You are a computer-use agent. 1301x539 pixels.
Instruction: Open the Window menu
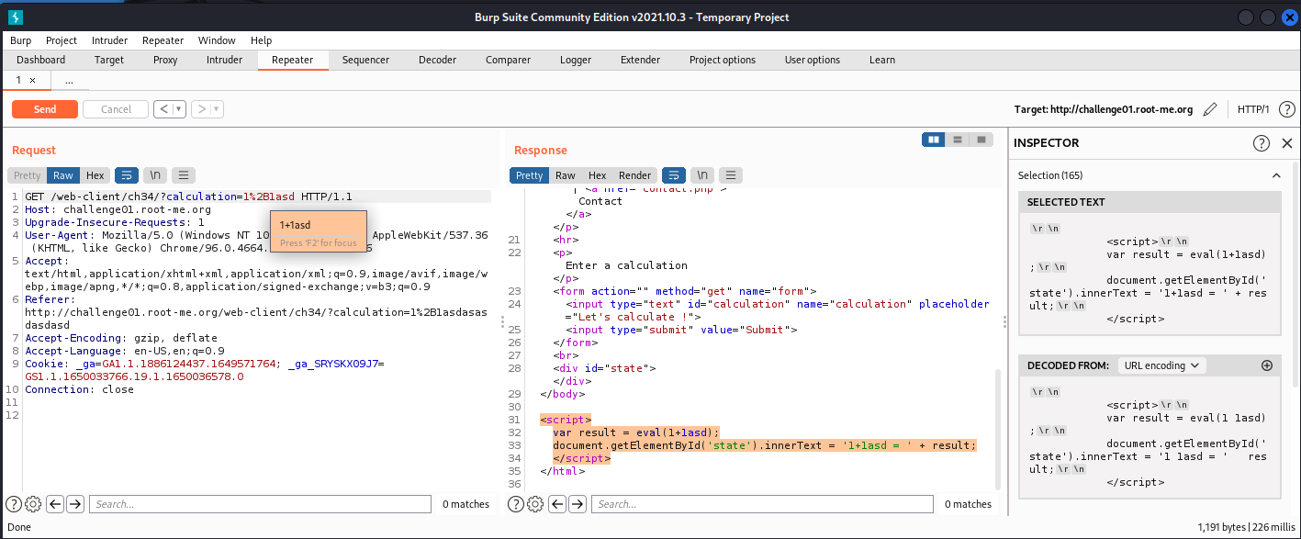point(217,40)
